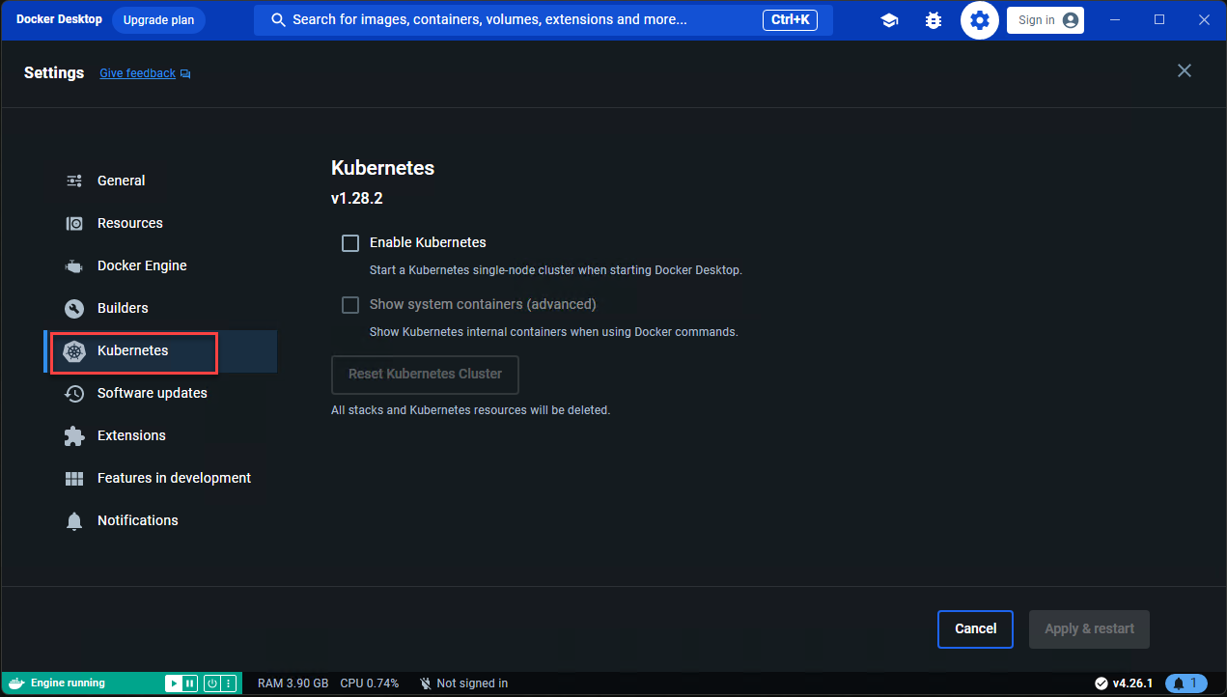
Task: Click the whale icon in status bar
Action: [x=15, y=683]
